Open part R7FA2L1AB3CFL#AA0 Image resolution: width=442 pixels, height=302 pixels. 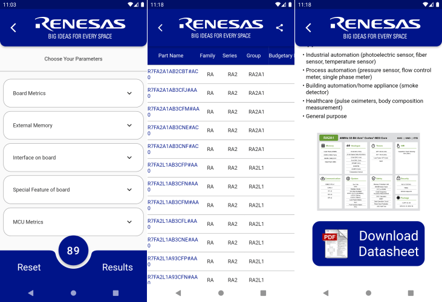[172, 224]
